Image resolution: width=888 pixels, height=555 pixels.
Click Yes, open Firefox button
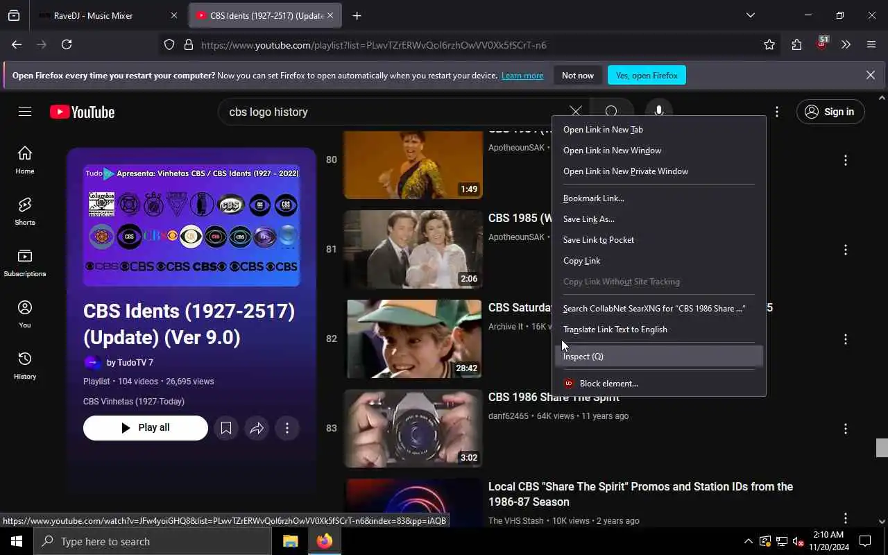pos(647,76)
